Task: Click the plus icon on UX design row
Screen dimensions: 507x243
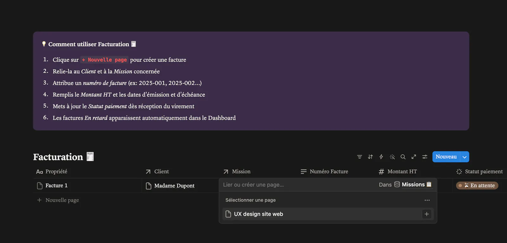Action: [x=427, y=214]
